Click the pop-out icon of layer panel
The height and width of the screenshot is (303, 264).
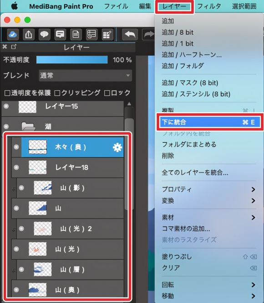(14, 47)
